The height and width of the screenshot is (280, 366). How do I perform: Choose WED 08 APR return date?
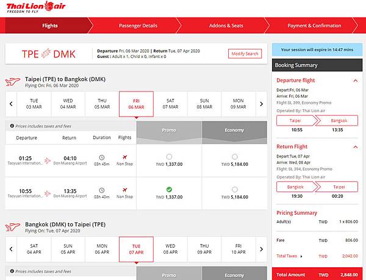tap(170, 249)
